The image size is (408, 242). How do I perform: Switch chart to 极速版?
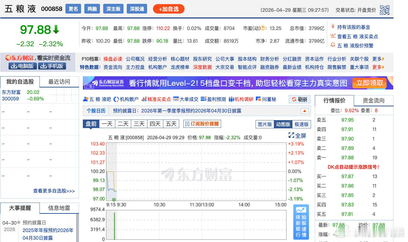(301, 124)
